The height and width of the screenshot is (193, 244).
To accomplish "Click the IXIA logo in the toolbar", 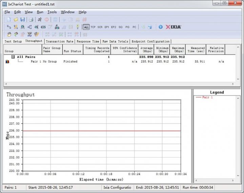I will tap(173, 27).
